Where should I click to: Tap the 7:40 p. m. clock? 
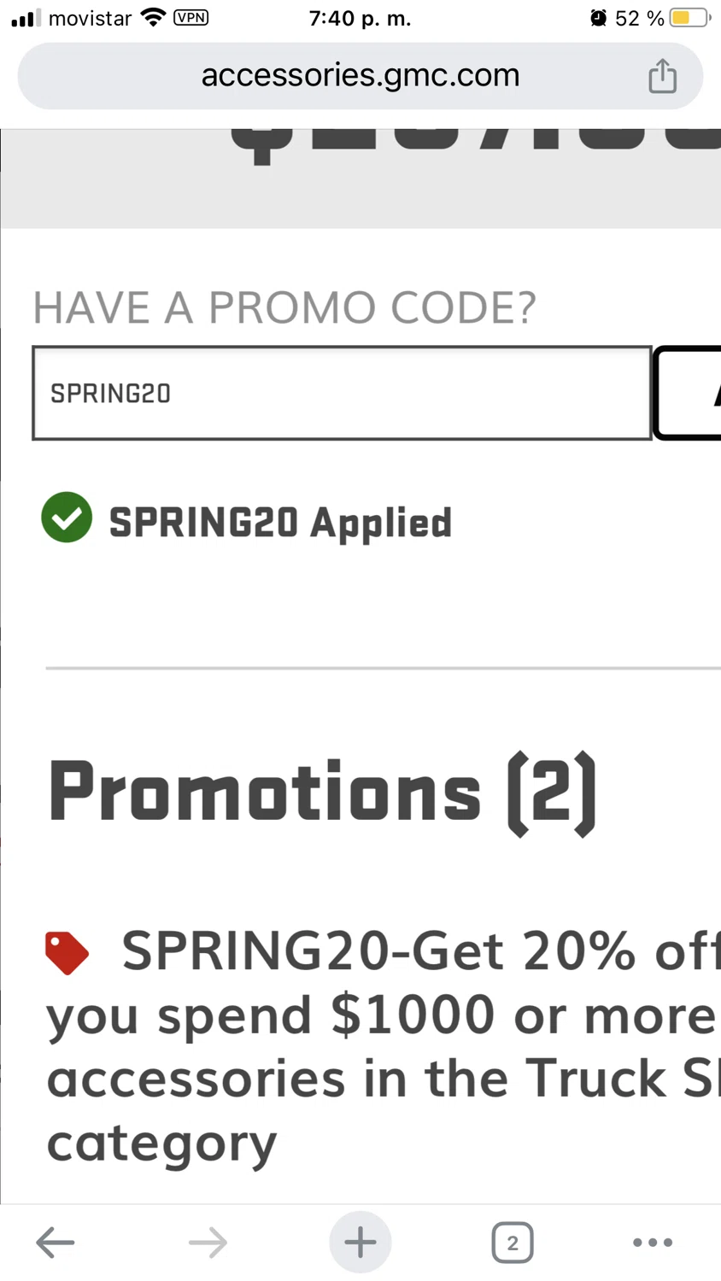coord(360,18)
